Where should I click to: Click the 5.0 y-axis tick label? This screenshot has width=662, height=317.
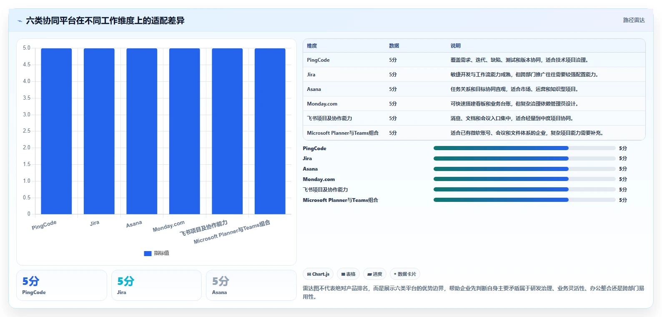pos(27,48)
